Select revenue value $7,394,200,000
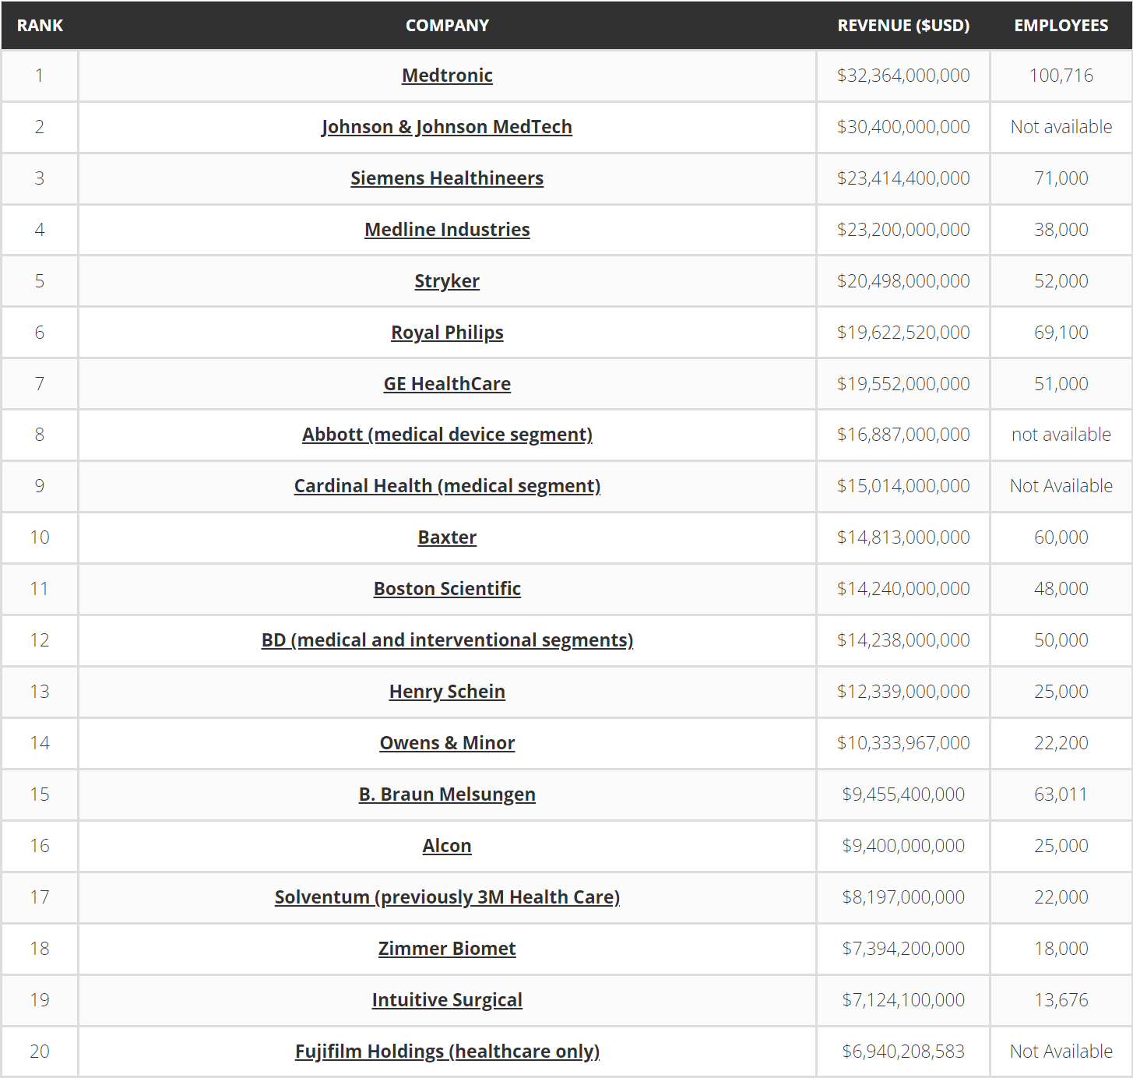 (903, 949)
